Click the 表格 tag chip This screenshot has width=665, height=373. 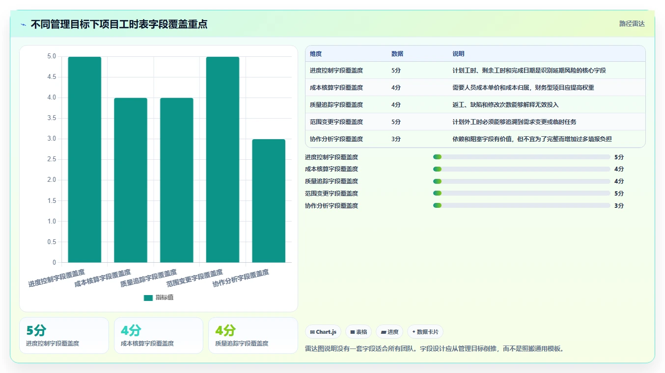tap(359, 332)
